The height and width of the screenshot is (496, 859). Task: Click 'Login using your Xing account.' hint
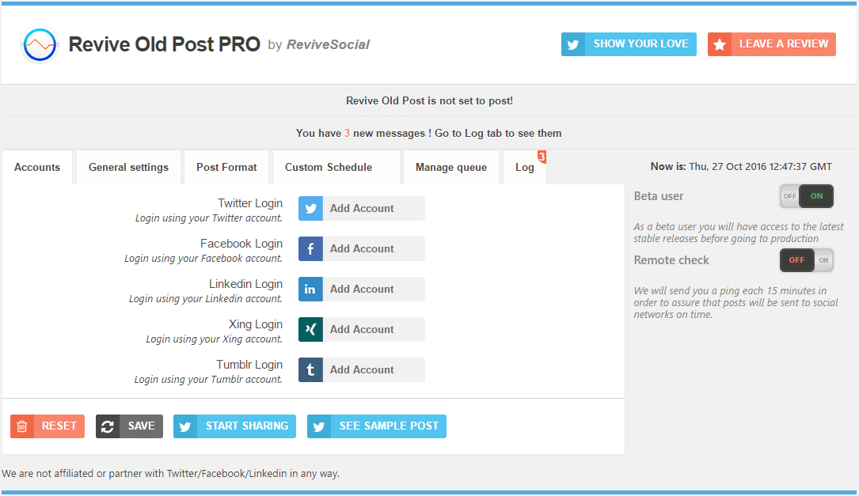coord(215,339)
